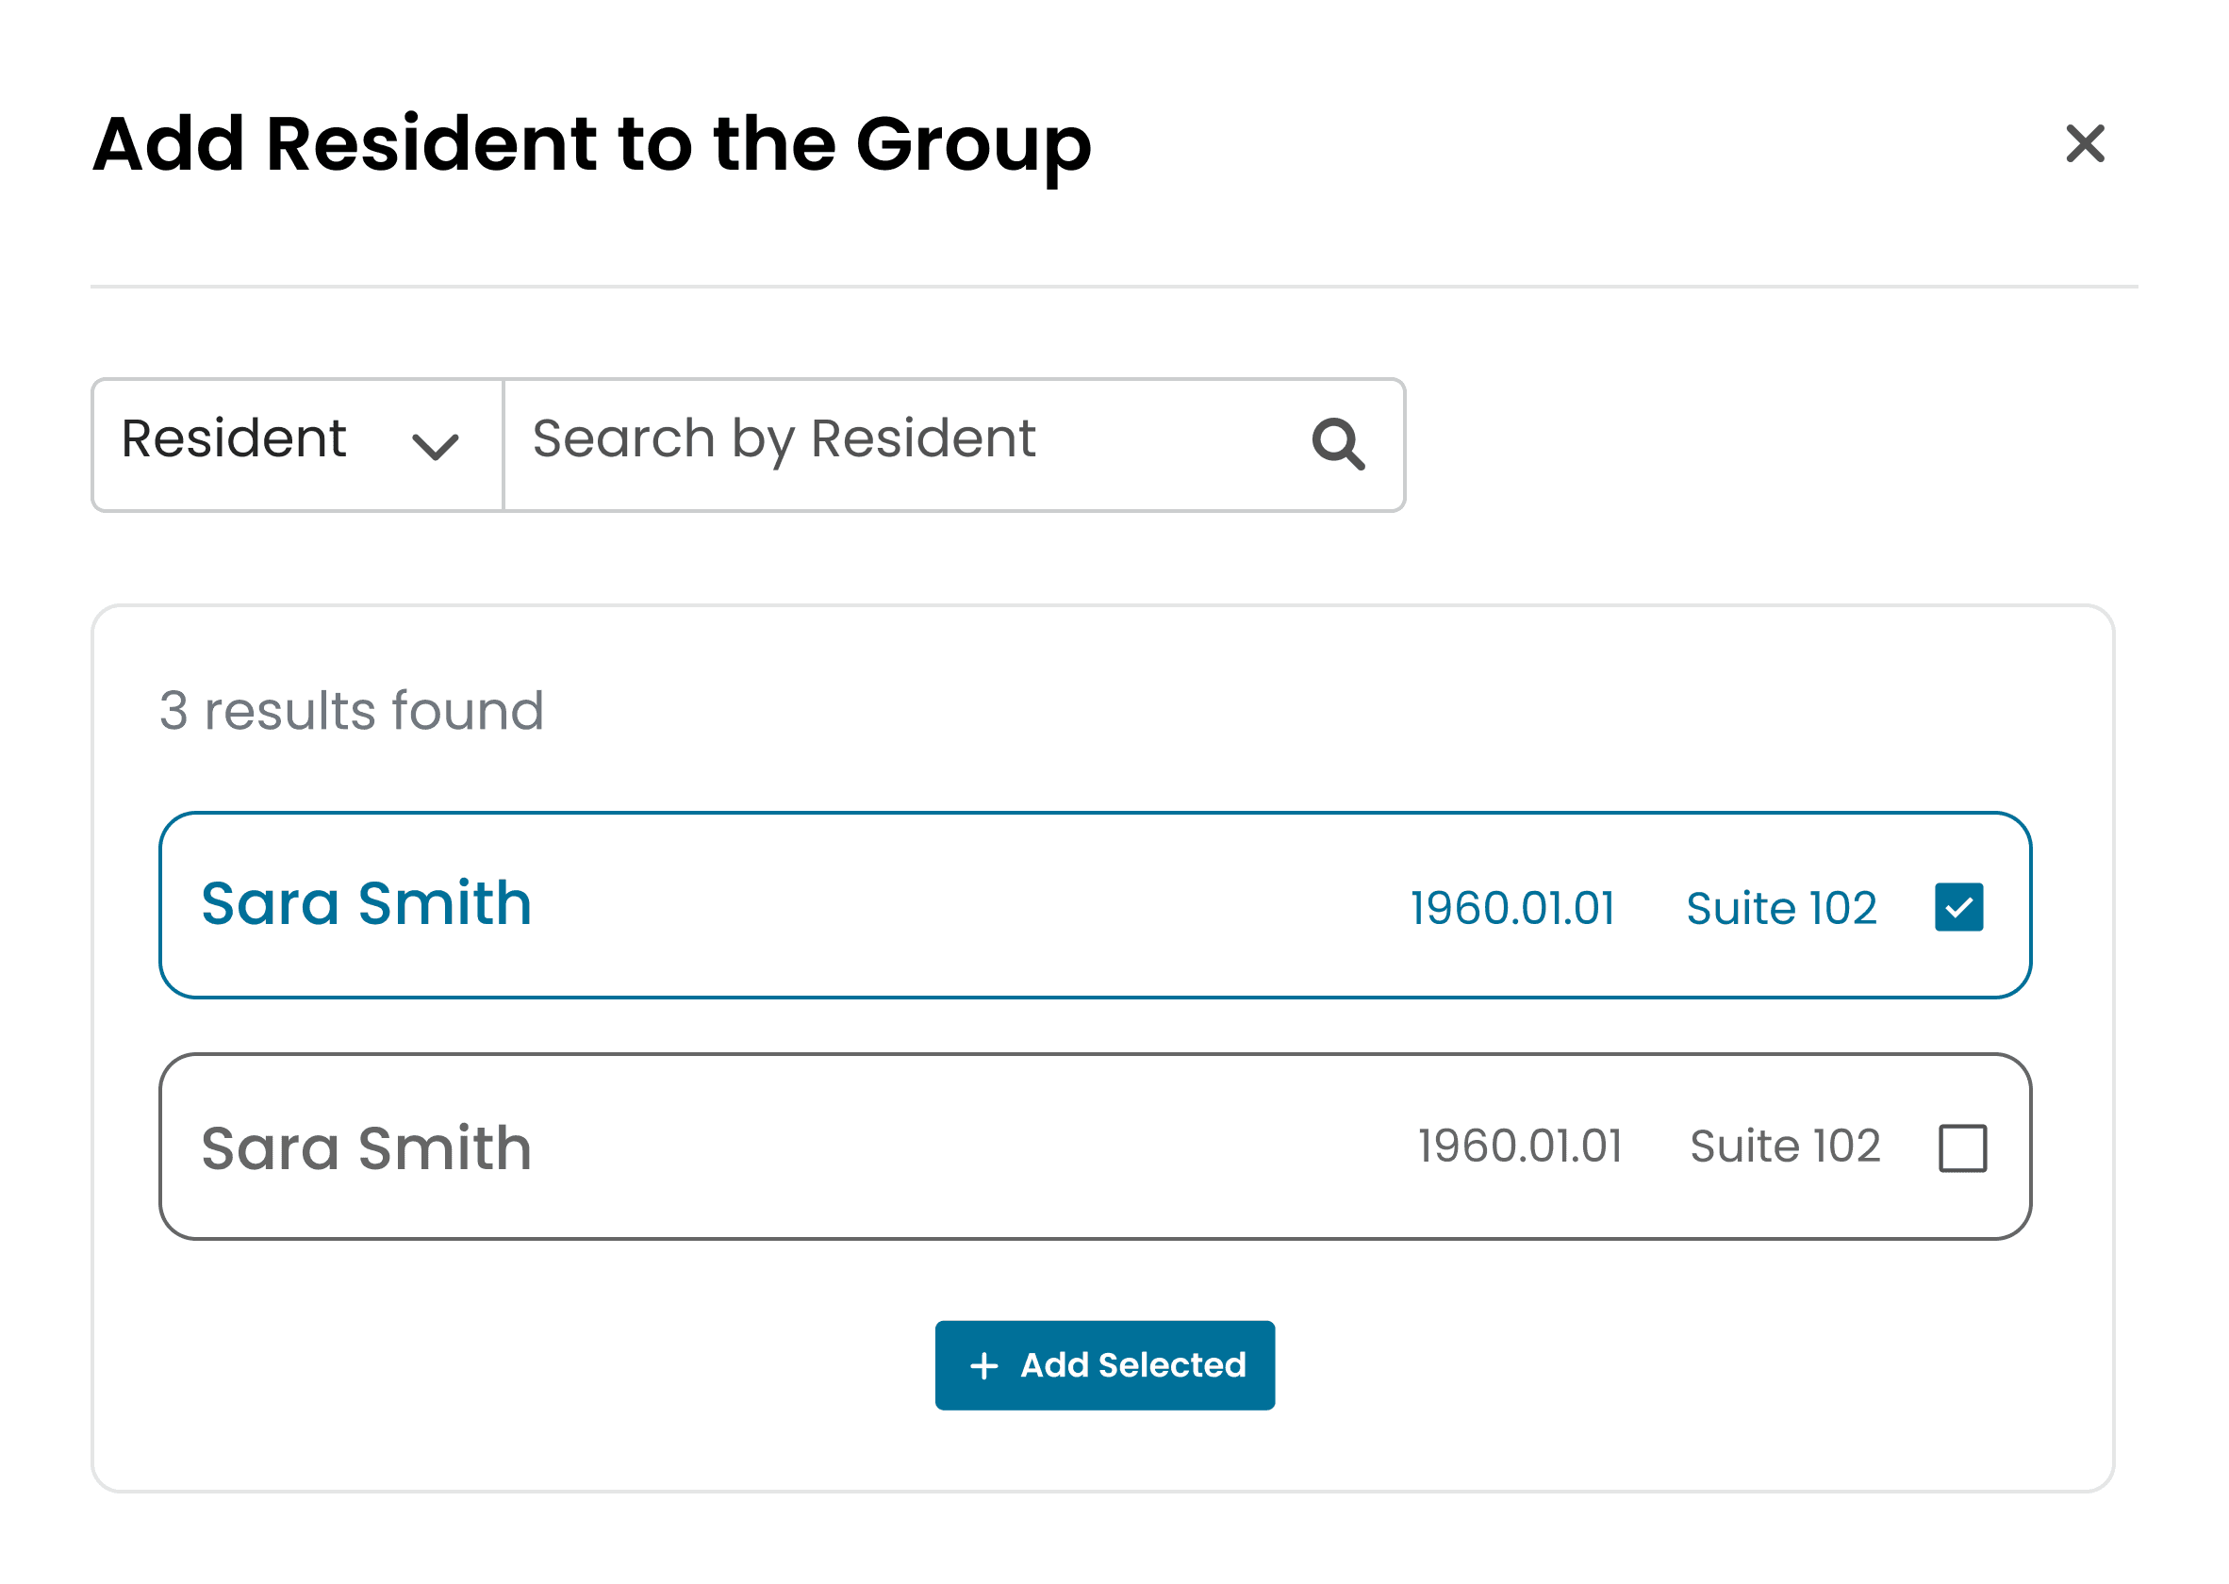Check the second Sara Smith checkbox

tap(1962, 1148)
